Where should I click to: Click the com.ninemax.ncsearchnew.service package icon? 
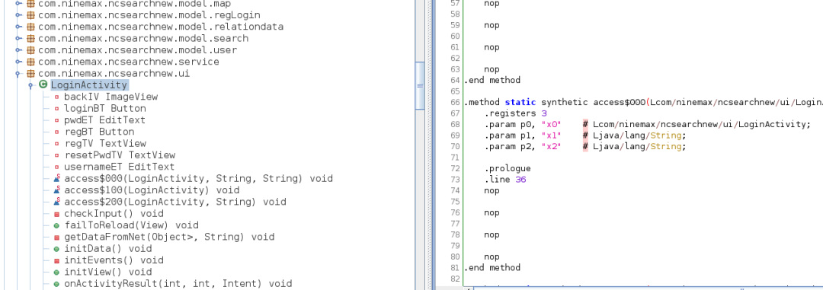(30, 62)
